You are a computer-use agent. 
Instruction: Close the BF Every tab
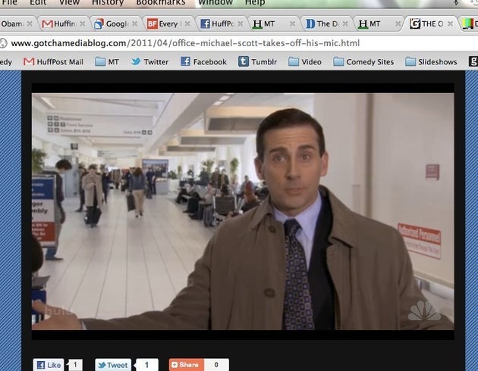click(x=187, y=23)
